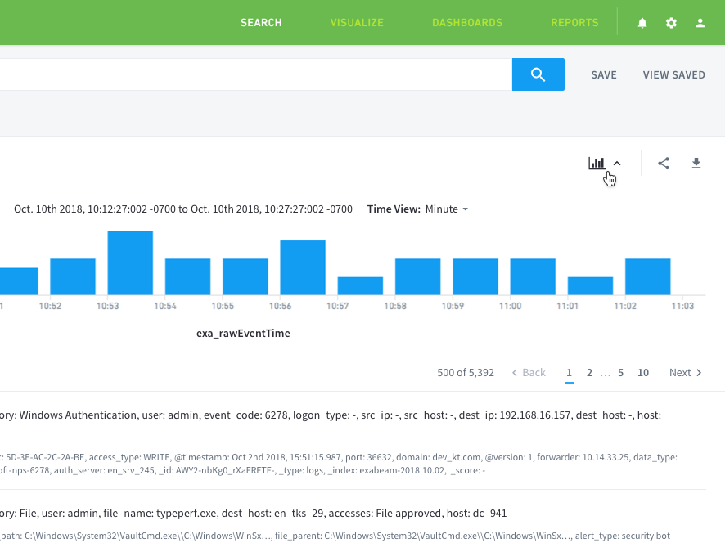Click the tallest bar at 10:53
The image size is (725, 543).
point(130,263)
